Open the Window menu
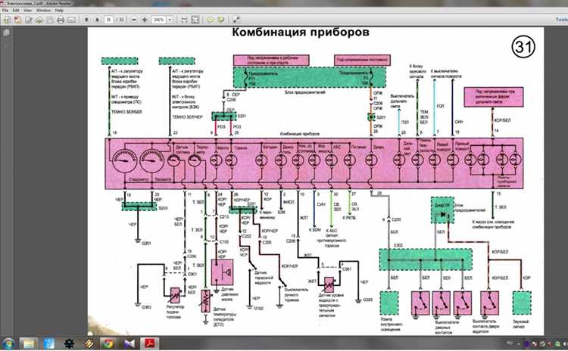 (x=44, y=11)
